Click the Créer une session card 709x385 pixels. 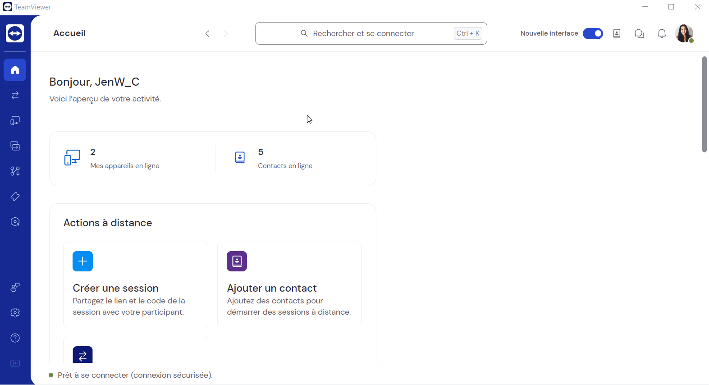click(136, 284)
